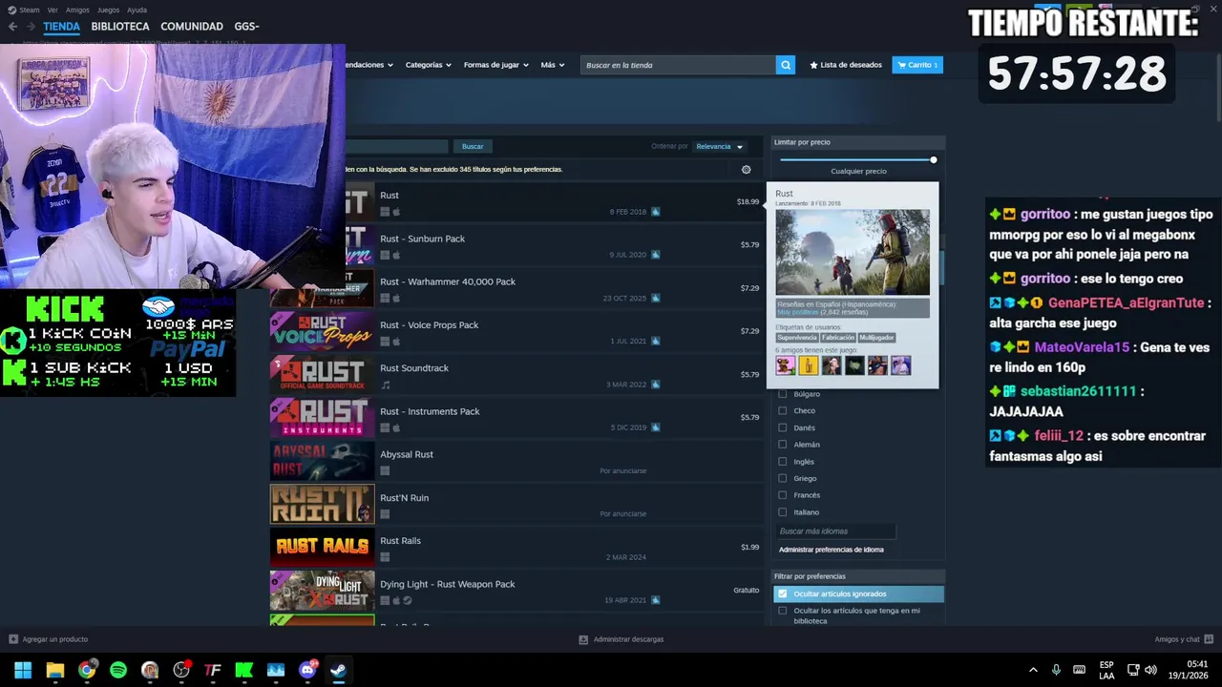
Task: Check the Francés language checkbox
Action: [x=783, y=495]
